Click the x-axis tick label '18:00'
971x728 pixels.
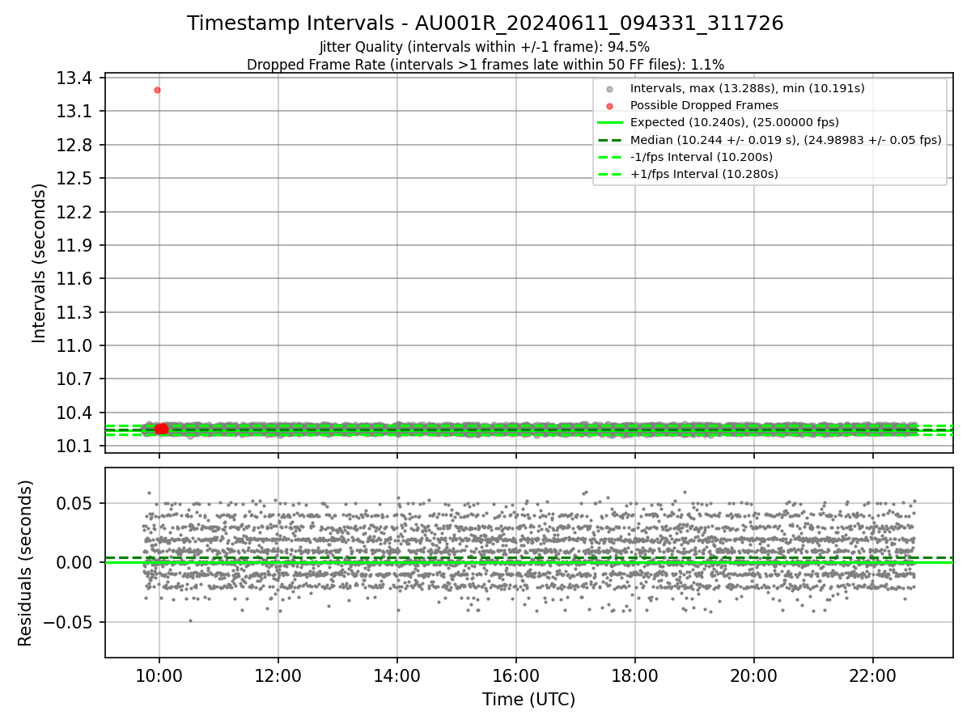pyautogui.click(x=635, y=675)
